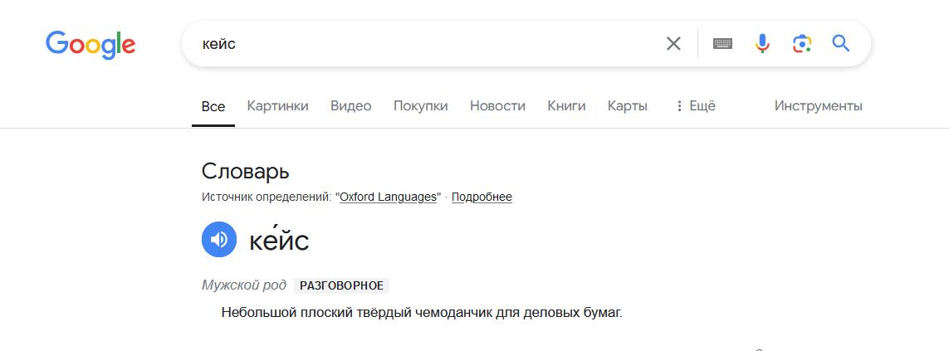Image resolution: width=949 pixels, height=351 pixels.
Task: Open the Инструменты tools dropdown
Action: coord(818,106)
